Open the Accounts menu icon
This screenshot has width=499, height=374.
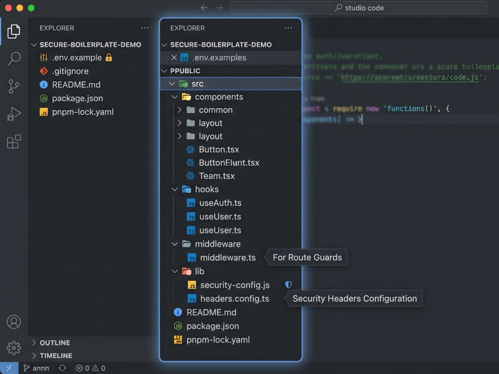point(13,322)
